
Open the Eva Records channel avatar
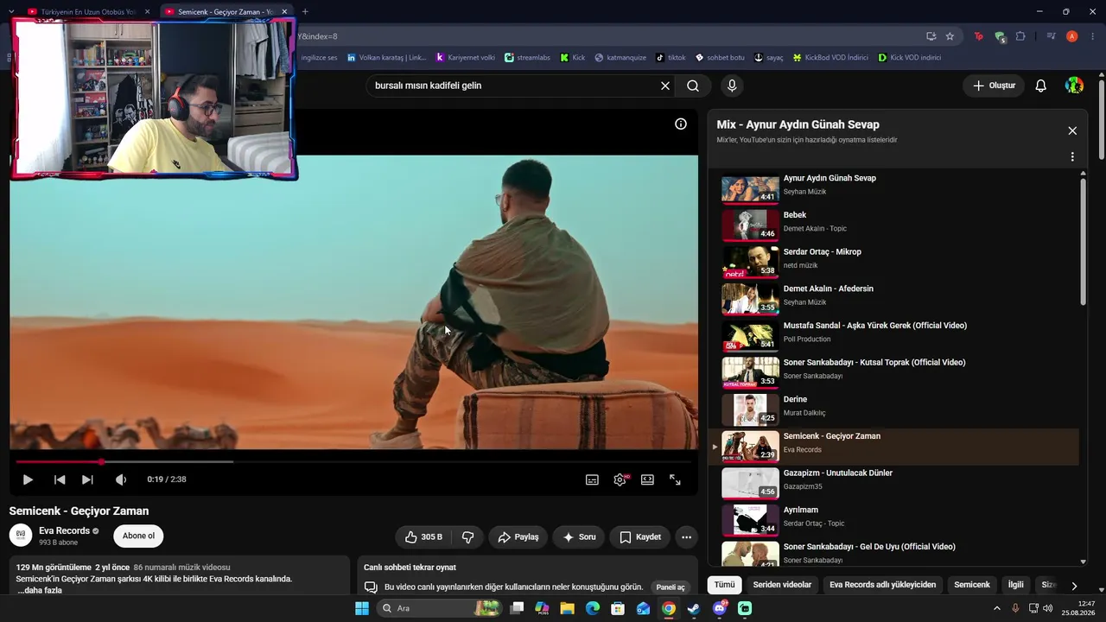pyautogui.click(x=21, y=536)
